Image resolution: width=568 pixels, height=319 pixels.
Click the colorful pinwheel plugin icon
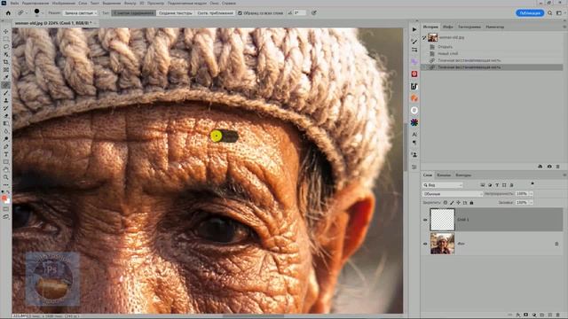coord(414,122)
